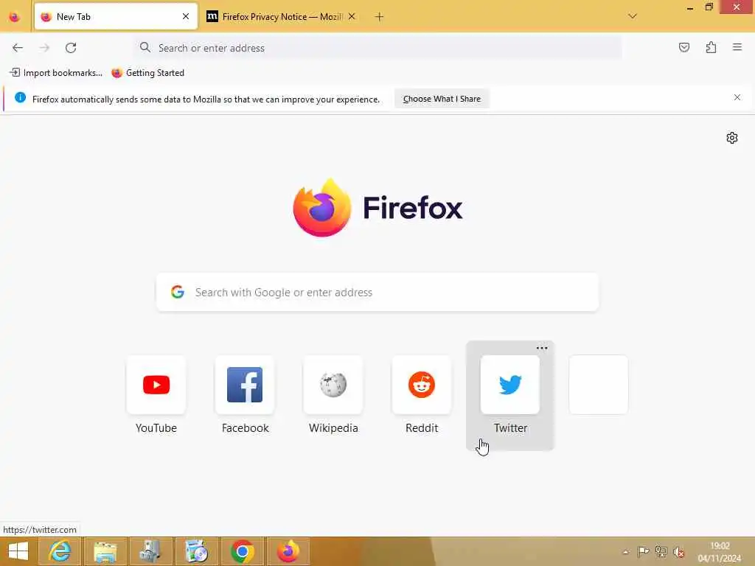Open the Twitter tile three-dot menu
The width and height of the screenshot is (755, 566).
(x=542, y=348)
